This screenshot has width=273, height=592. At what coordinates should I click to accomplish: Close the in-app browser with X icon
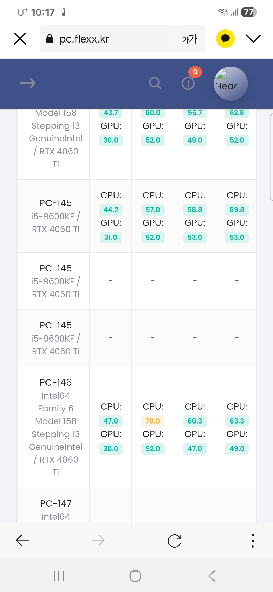coord(20,39)
